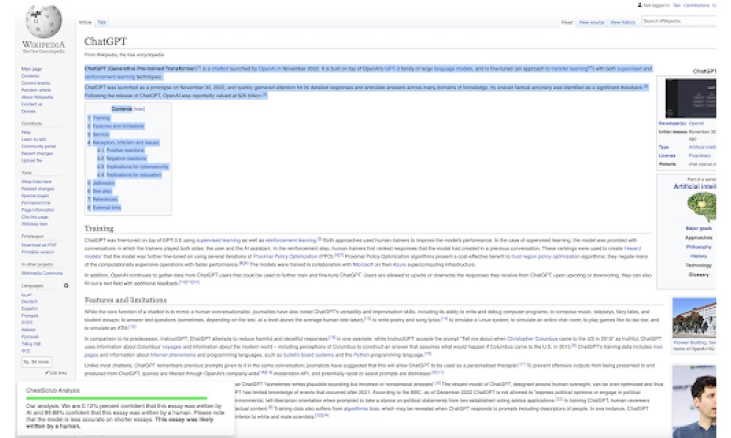Focus the Search Wikipedia field
Screen dimensions: 731x438
(x=679, y=21)
